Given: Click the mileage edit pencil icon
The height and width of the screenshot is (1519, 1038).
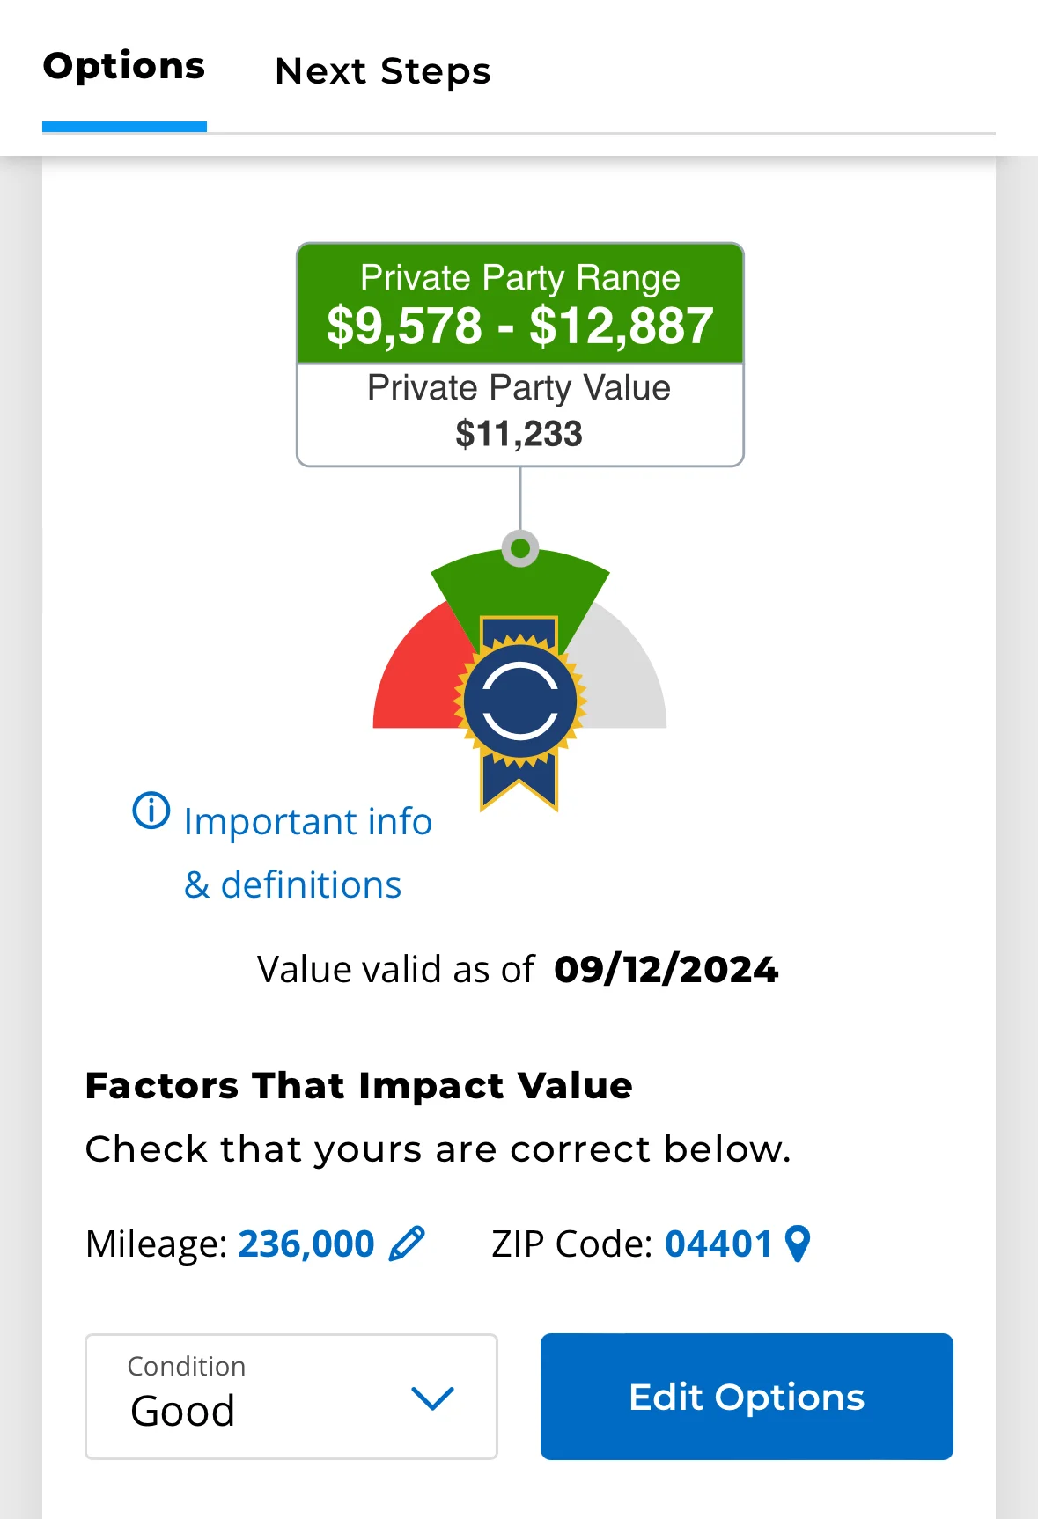Looking at the screenshot, I should pyautogui.click(x=407, y=1244).
